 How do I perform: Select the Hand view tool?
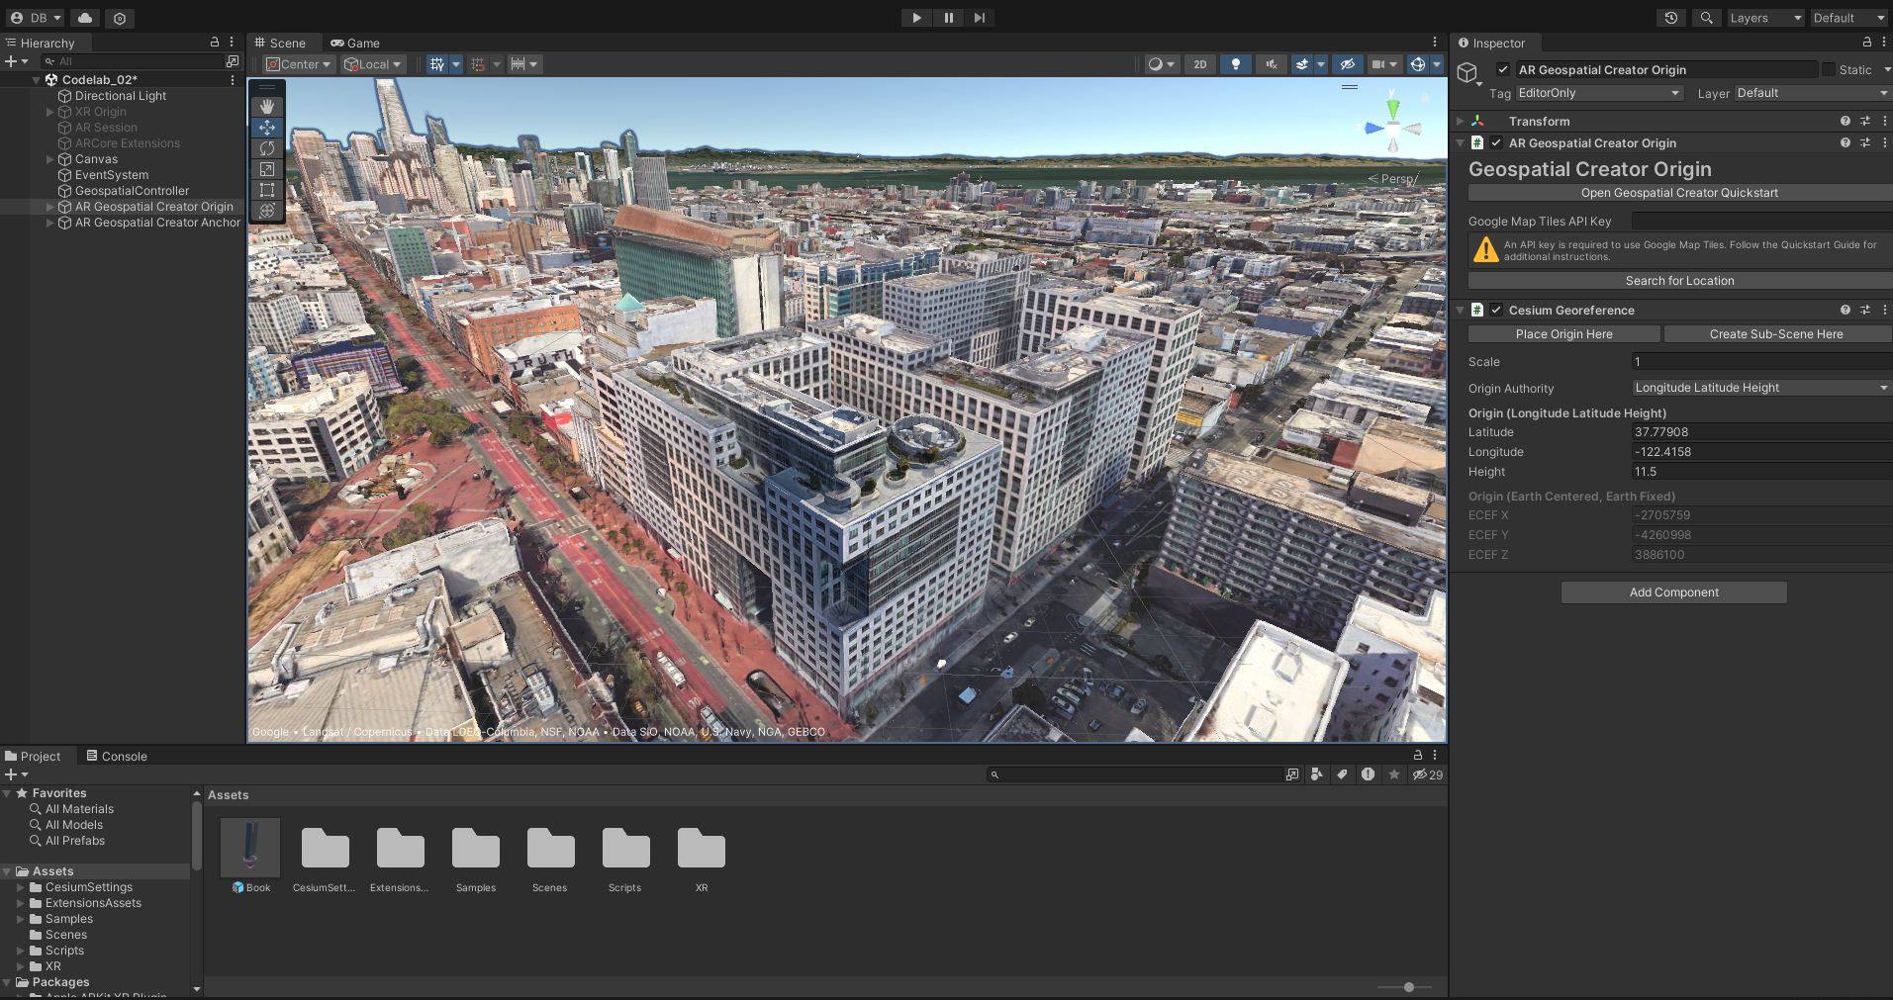267,107
